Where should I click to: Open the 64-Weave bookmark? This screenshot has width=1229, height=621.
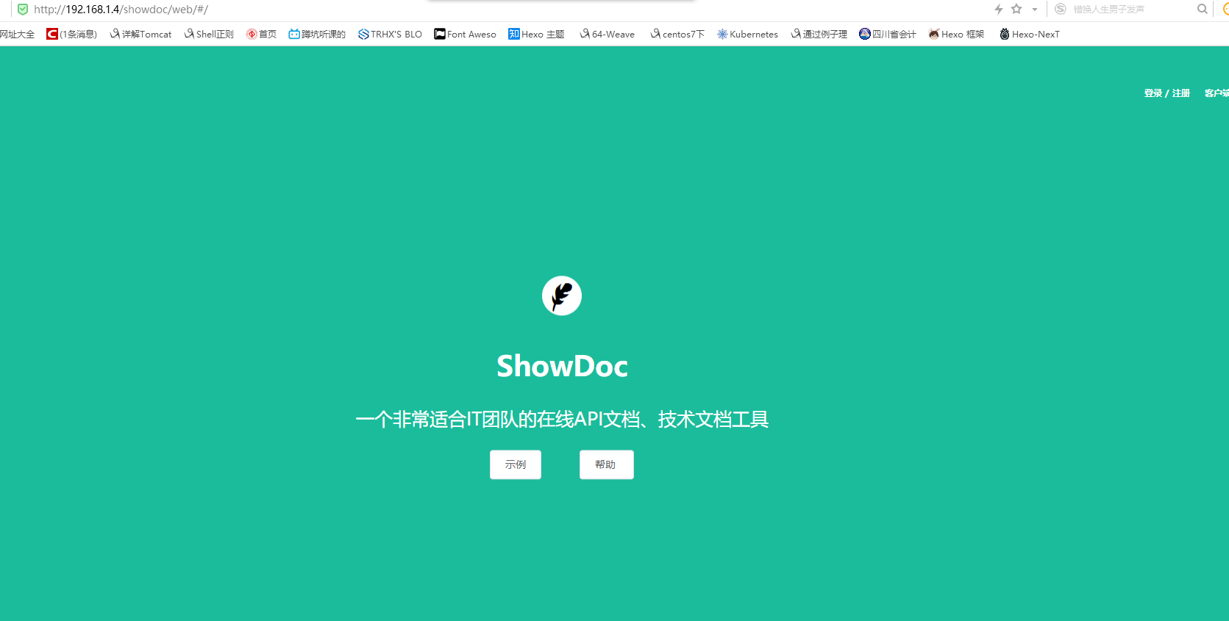(x=607, y=34)
